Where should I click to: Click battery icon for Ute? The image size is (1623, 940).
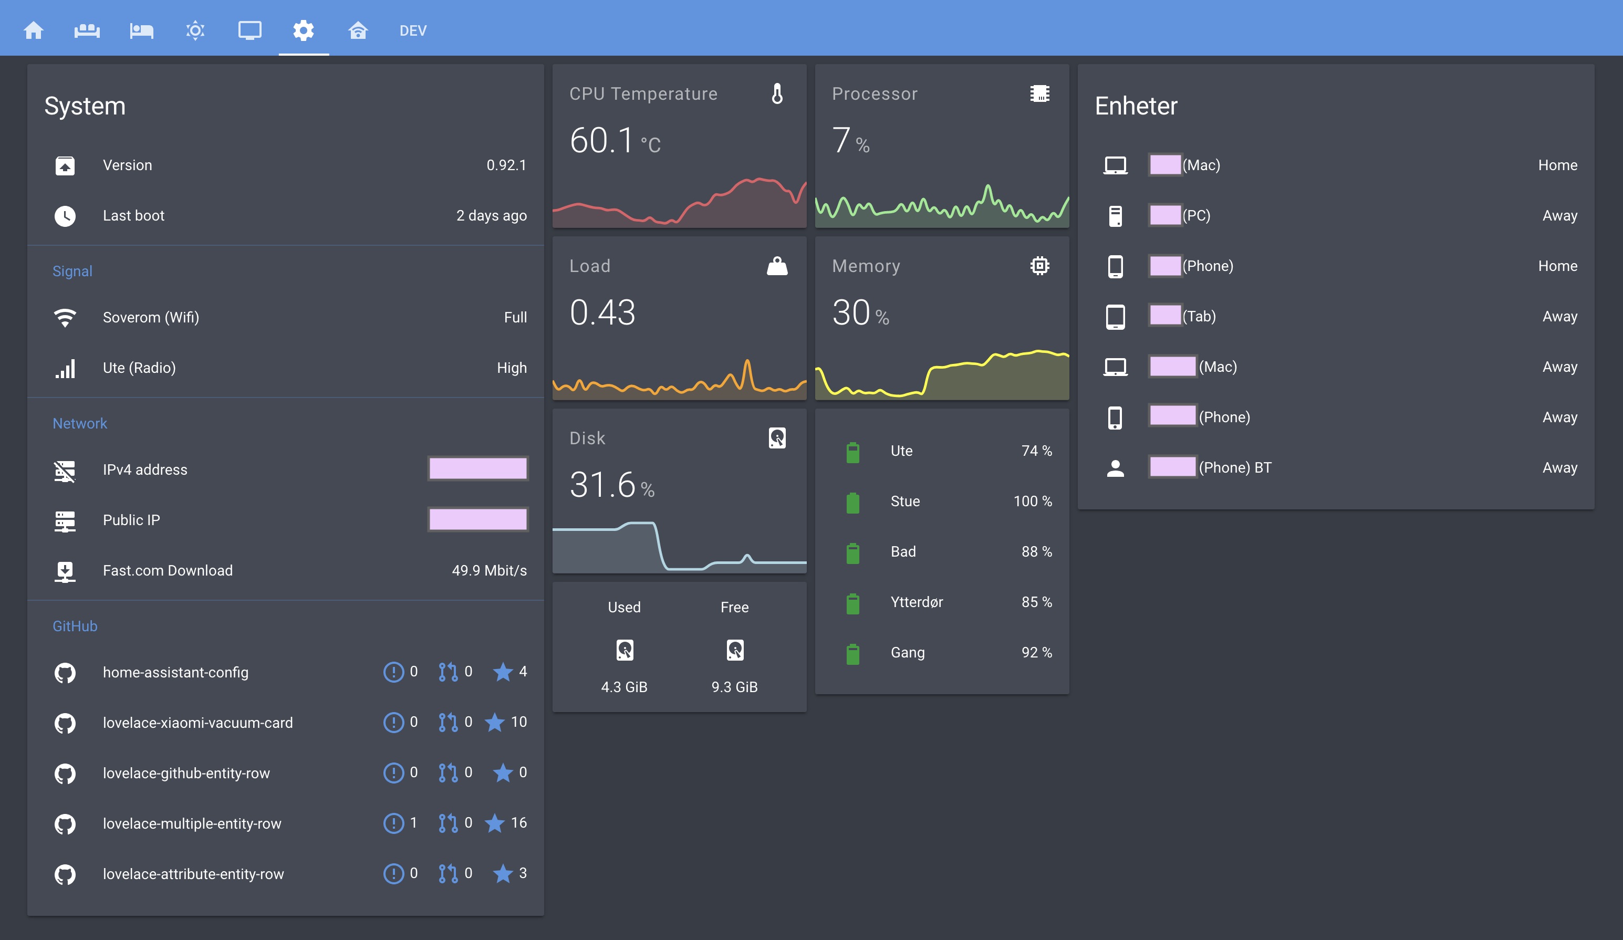point(852,452)
